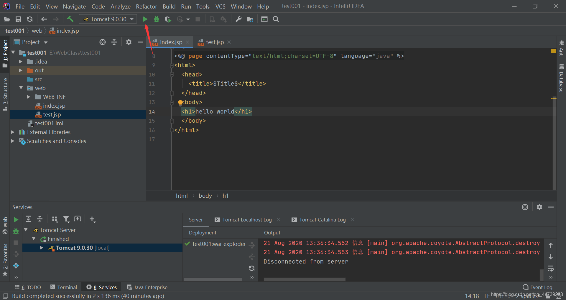Collapse the test001 project root node
This screenshot has width=566, height=300.
(13, 52)
